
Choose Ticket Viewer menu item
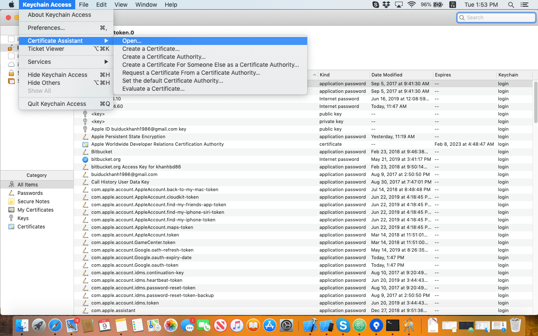pos(66,49)
